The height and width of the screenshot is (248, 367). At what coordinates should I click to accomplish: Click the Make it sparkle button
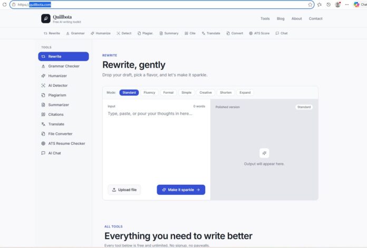[181, 190]
